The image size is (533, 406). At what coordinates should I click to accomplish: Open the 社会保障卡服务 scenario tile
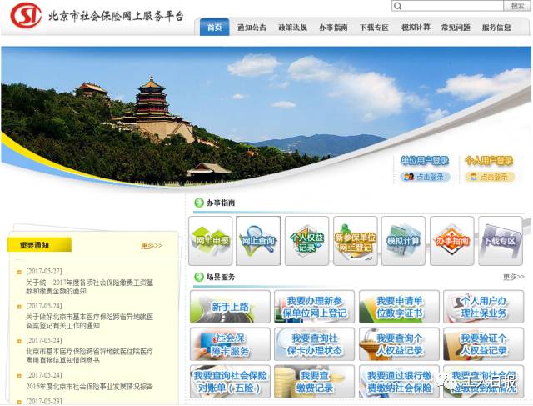(230, 343)
